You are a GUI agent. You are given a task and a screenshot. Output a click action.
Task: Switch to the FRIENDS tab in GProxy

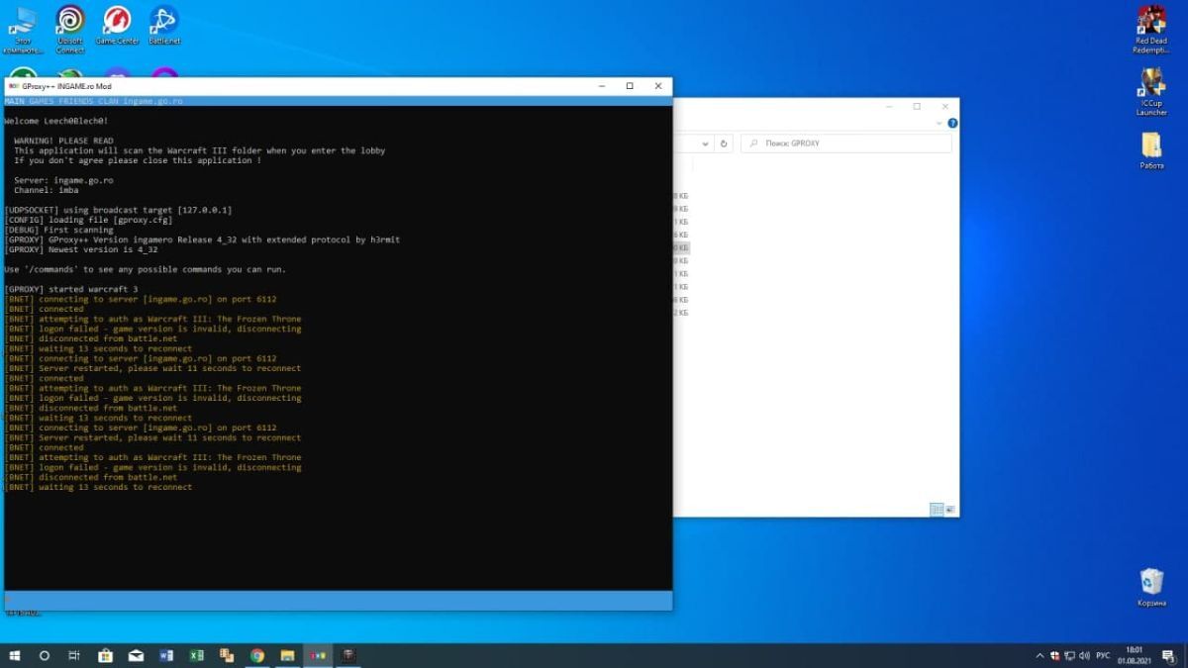point(77,101)
